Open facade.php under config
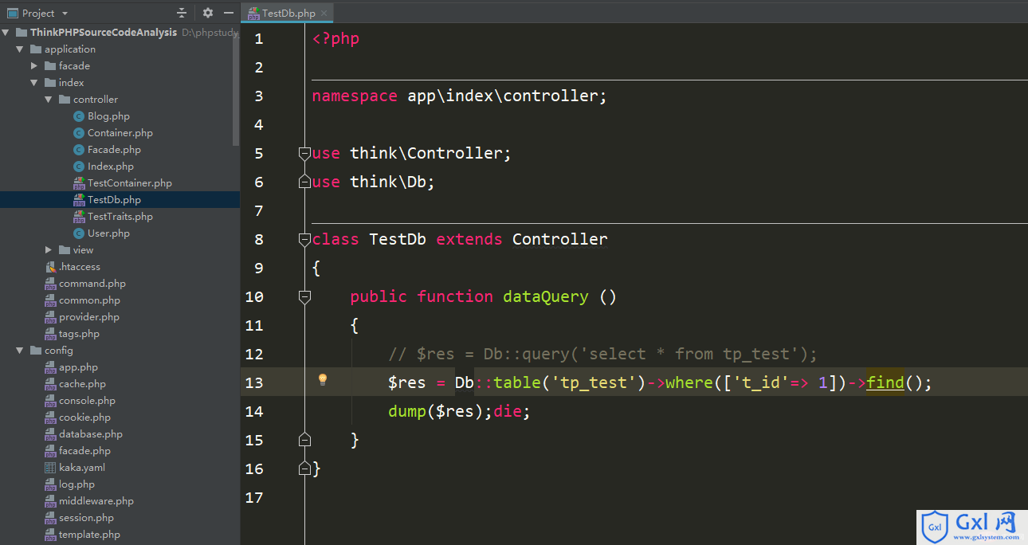 [84, 451]
